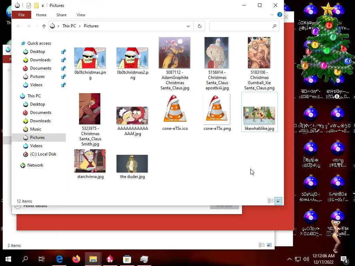Open the Share ribbon tab
Image resolution: width=355 pixels, height=266 pixels.
tap(61, 15)
